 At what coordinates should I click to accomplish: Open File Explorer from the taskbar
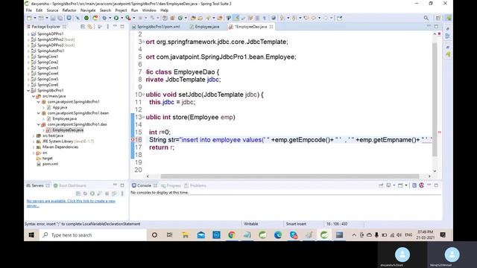(x=186, y=235)
